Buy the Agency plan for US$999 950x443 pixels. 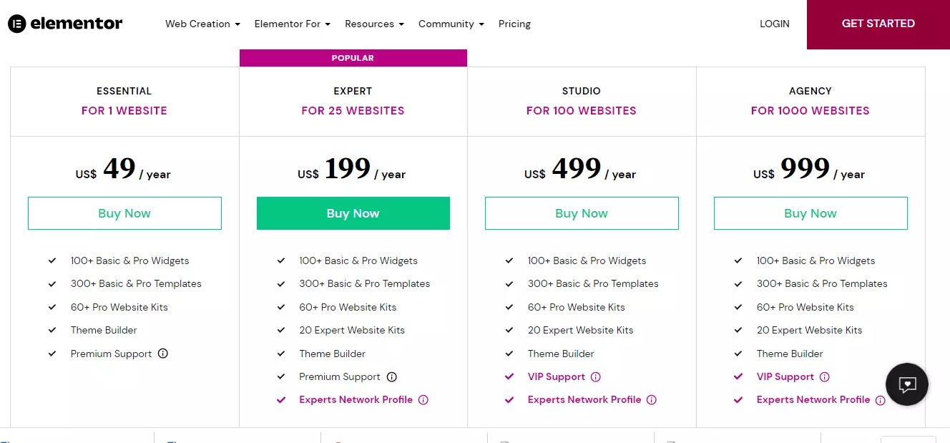click(x=811, y=213)
